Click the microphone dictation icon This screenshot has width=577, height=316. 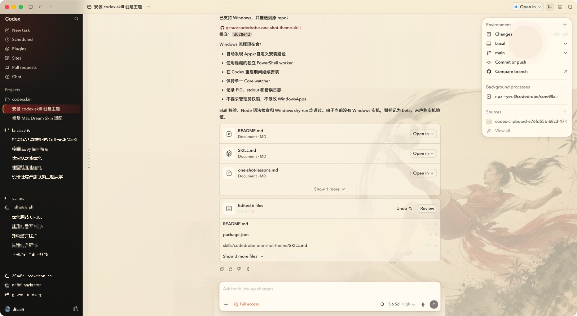423,304
